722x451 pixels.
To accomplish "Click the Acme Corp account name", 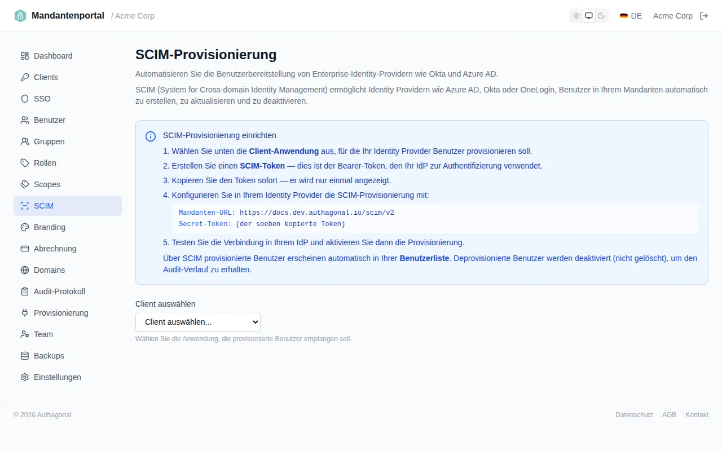I will (x=673, y=16).
